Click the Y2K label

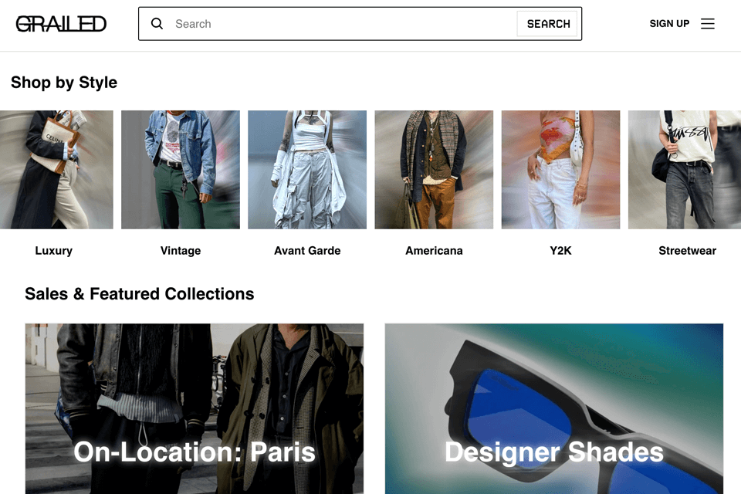click(x=560, y=251)
